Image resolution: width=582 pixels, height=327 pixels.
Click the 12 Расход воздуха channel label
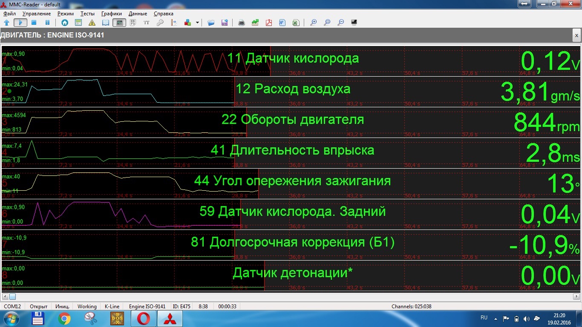293,89
